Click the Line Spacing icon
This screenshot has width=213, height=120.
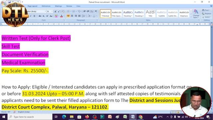coord(84,16)
